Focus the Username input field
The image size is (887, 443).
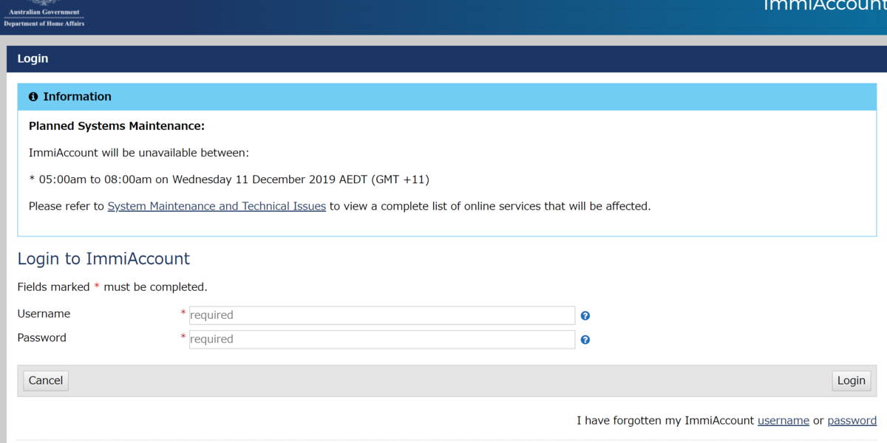click(382, 315)
